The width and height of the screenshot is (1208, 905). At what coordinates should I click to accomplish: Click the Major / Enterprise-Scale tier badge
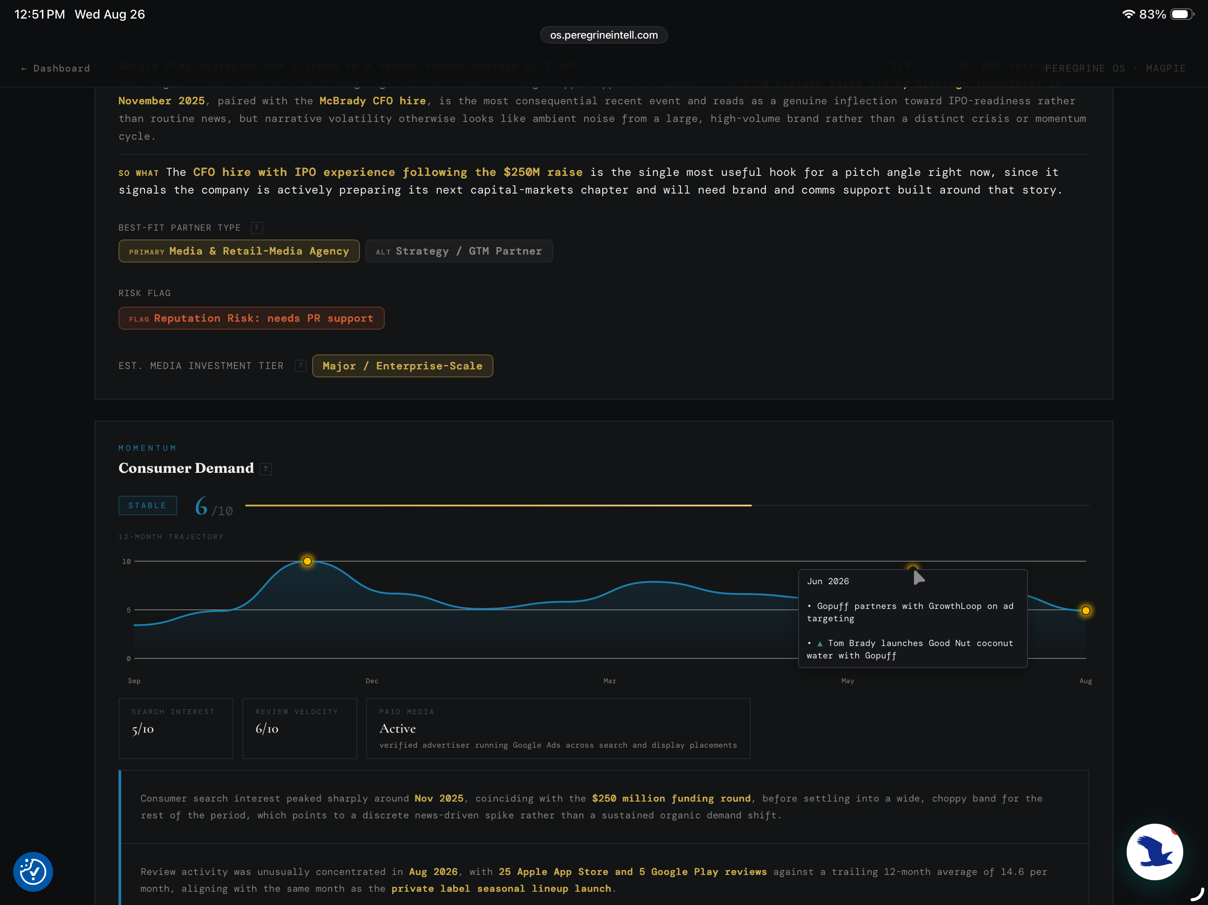pos(402,366)
